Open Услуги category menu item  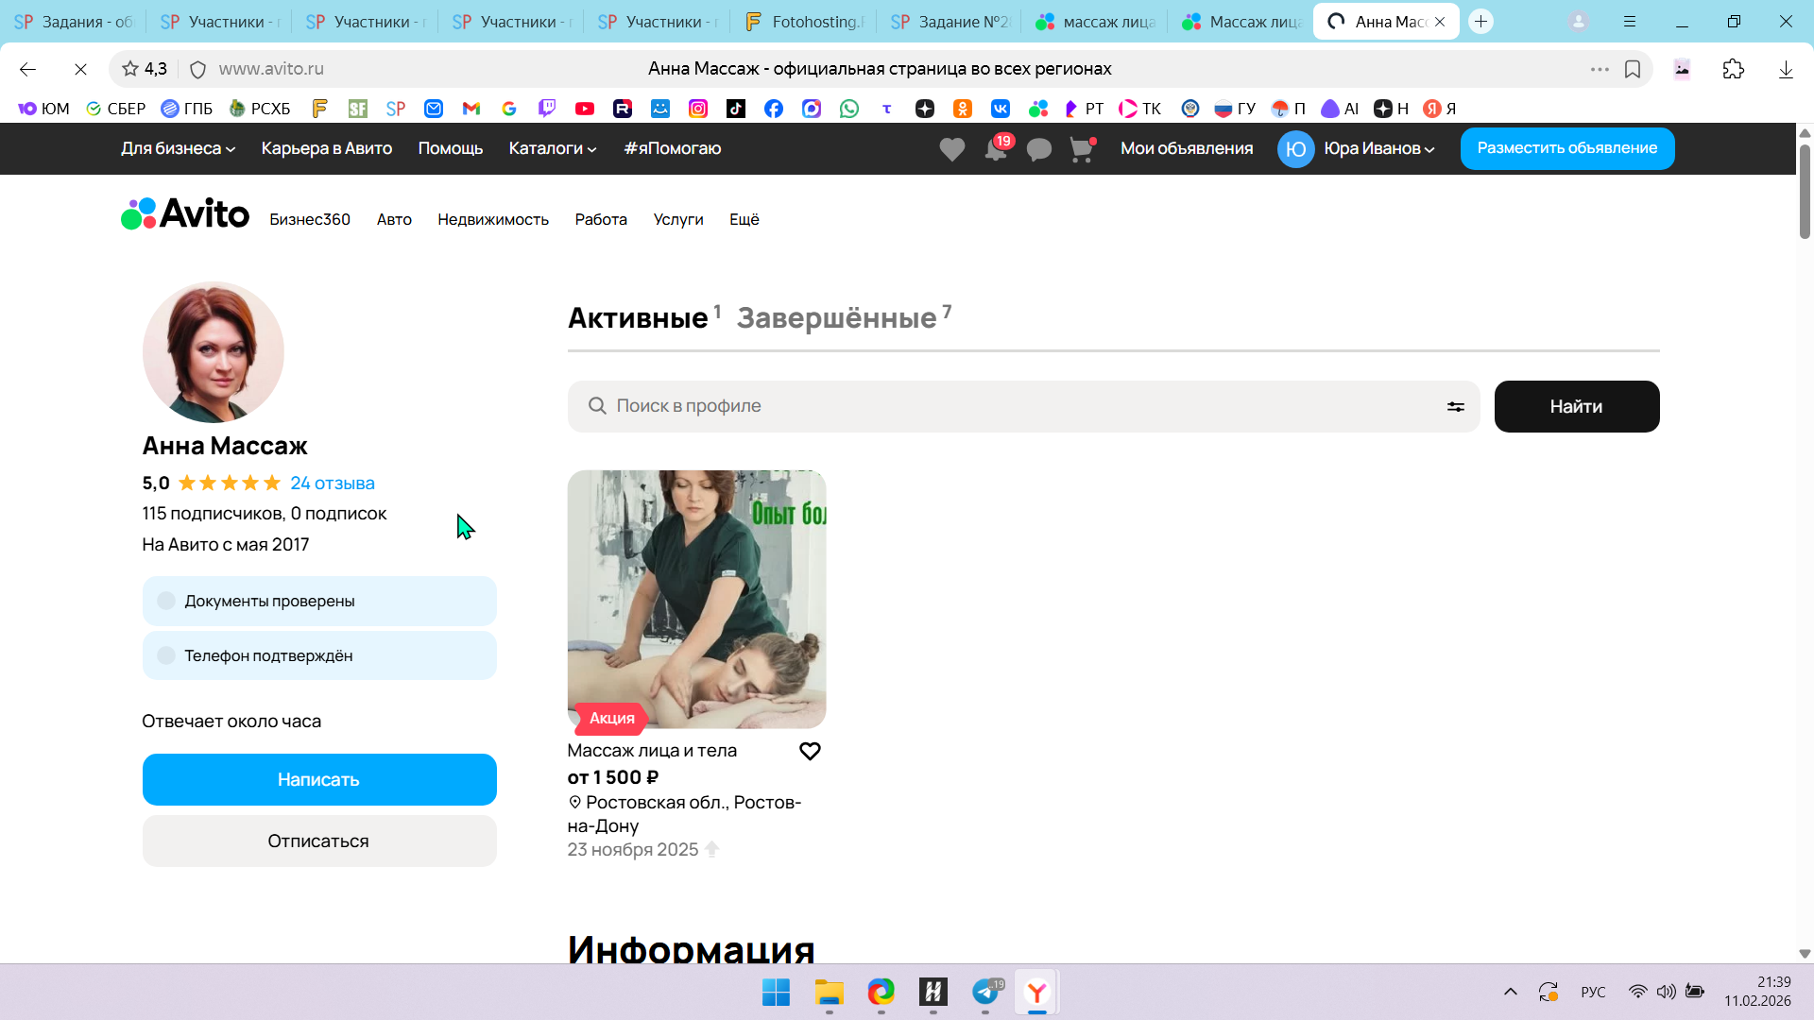677,219
